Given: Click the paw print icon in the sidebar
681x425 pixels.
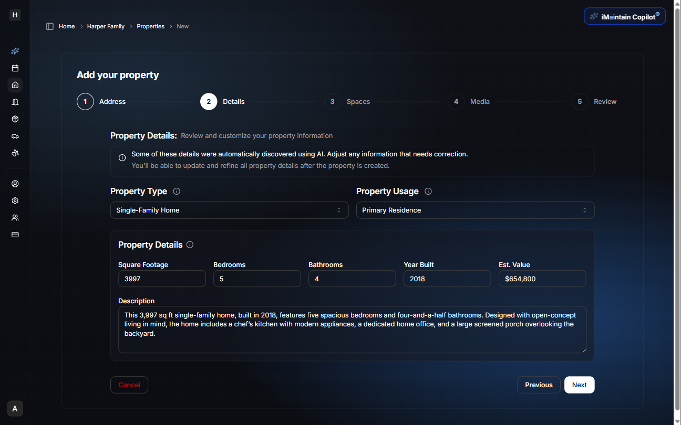Looking at the screenshot, I should coord(15,153).
